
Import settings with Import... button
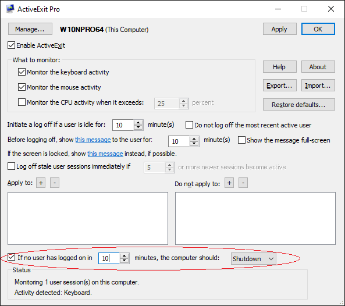pos(318,86)
